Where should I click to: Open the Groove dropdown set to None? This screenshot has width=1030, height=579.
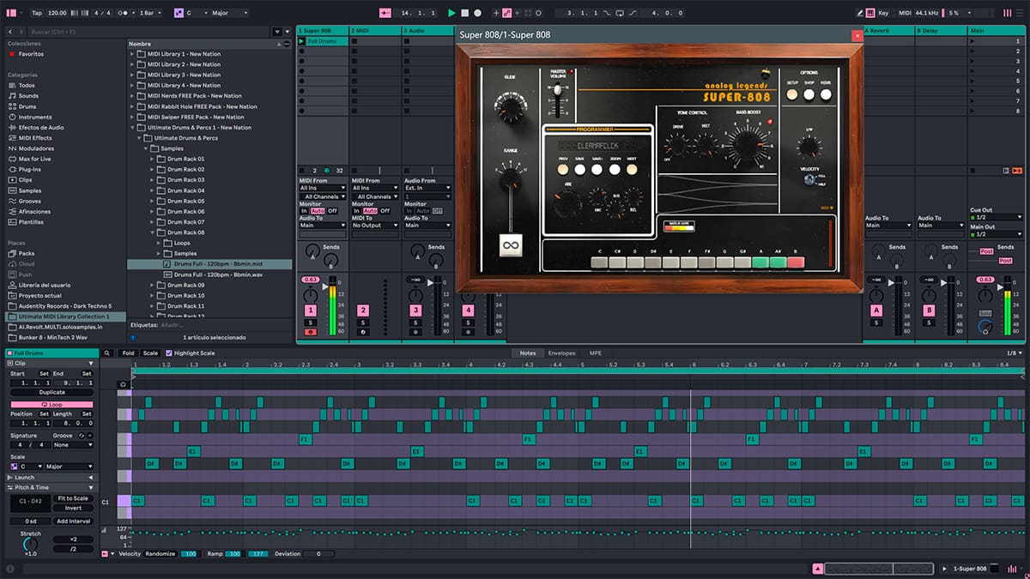(x=72, y=445)
